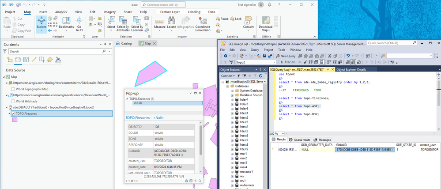The width and height of the screenshot is (441, 189).
Task: Show List By Data Source in Contents
Action: click(x=18, y=60)
